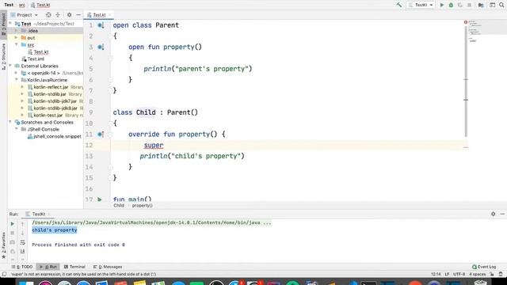Open Project panel gear settings

click(69, 15)
